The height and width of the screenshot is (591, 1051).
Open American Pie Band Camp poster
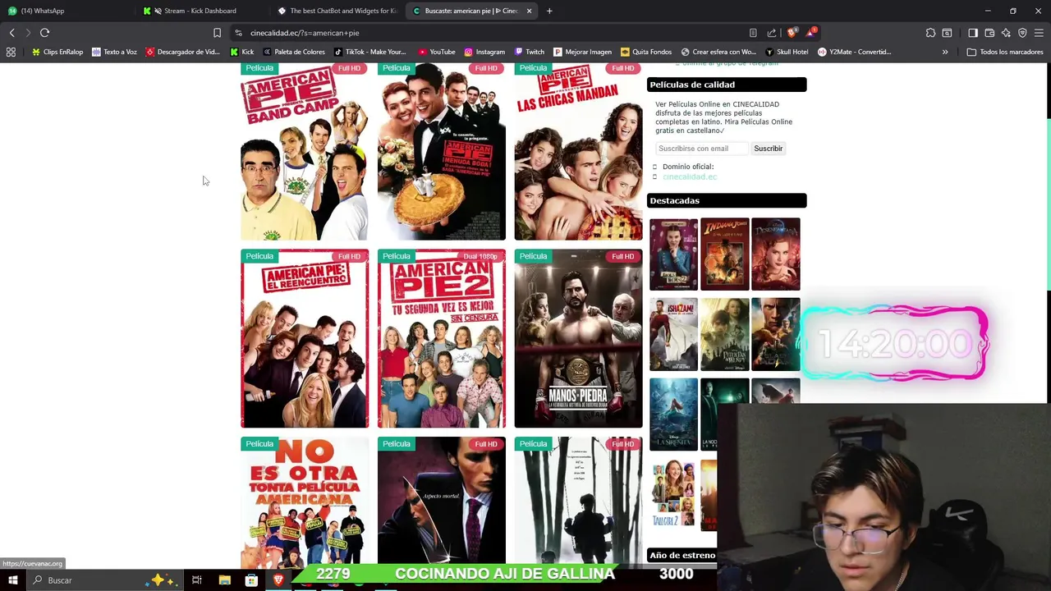305,151
